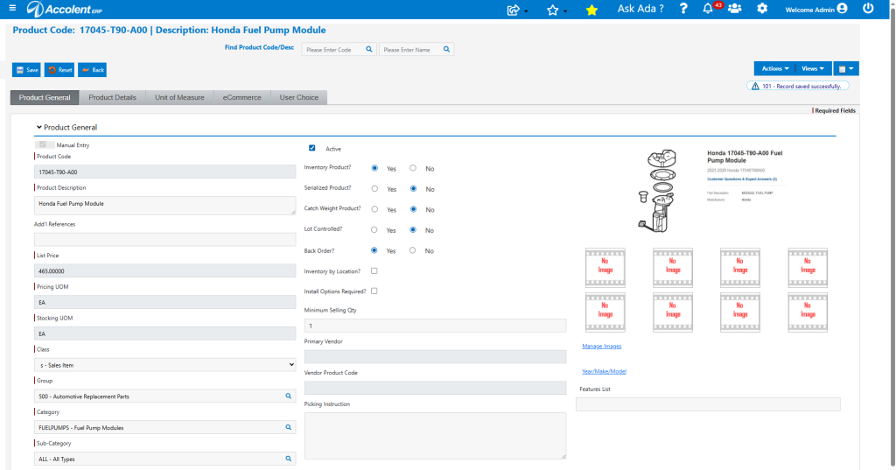Click the power logout icon
This screenshot has width=896, height=470.
point(868,9)
